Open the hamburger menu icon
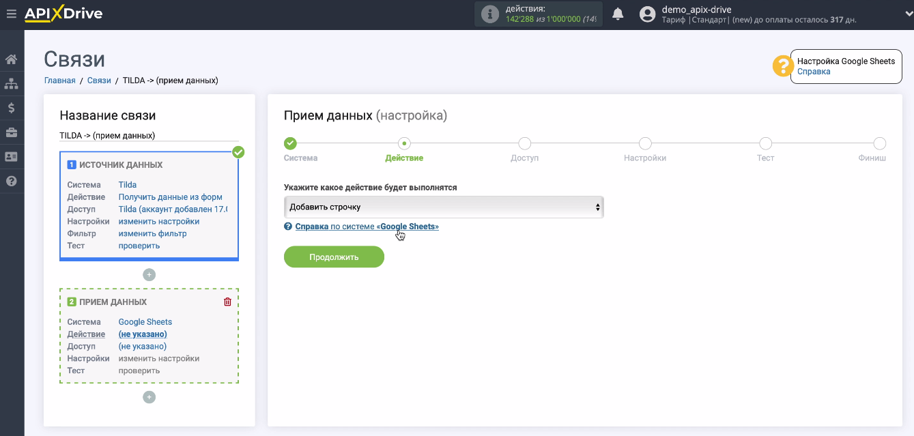Viewport: 914px width, 436px height. point(11,14)
